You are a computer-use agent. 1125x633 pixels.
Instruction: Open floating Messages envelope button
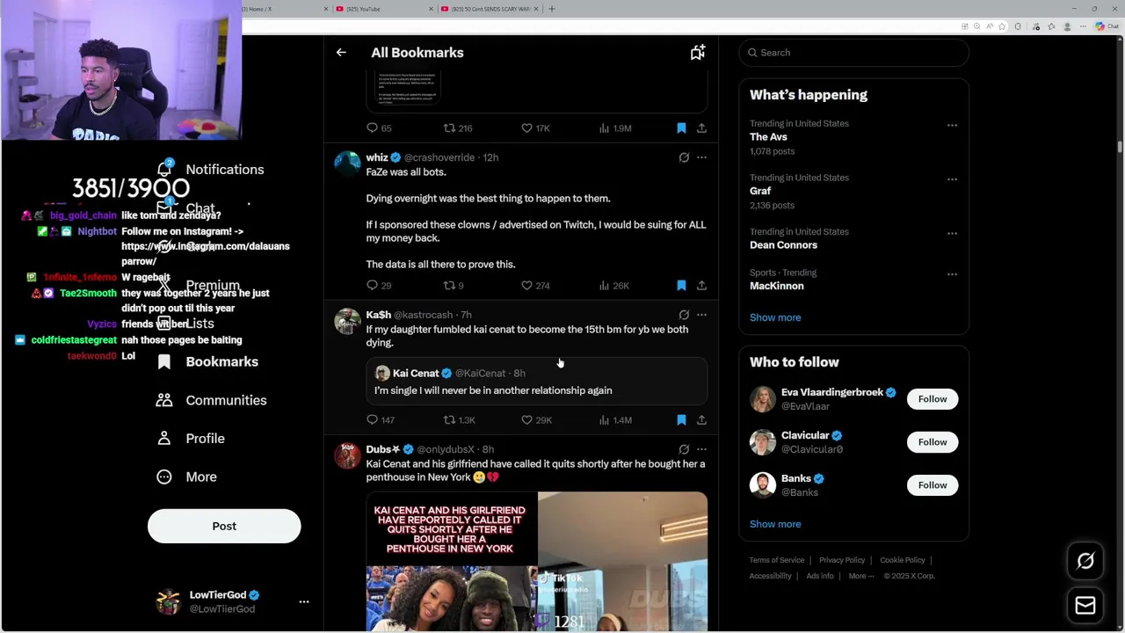pos(1085,606)
